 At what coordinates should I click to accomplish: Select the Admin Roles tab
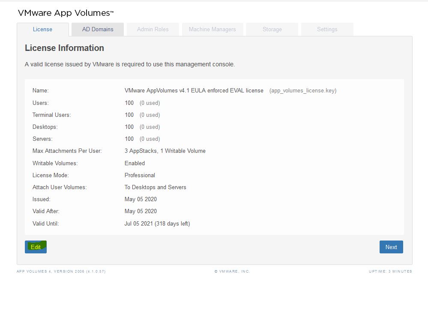coord(153,30)
